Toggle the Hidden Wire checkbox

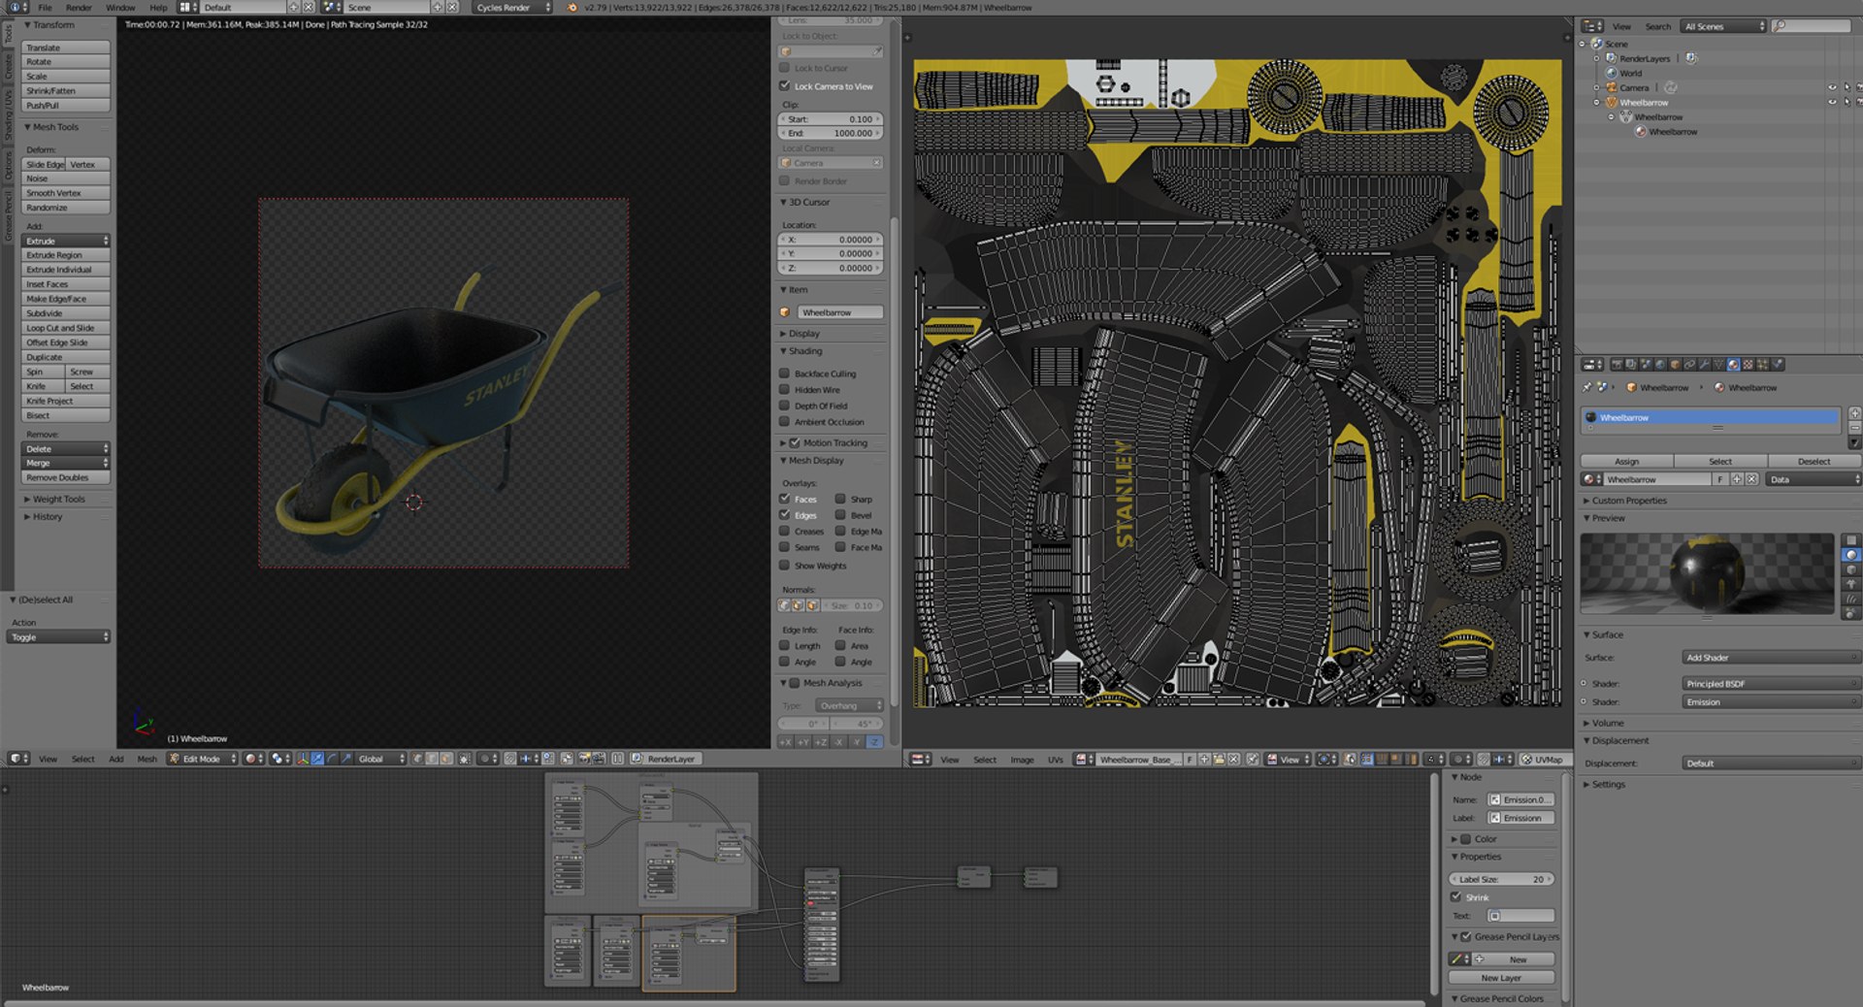tap(784, 390)
